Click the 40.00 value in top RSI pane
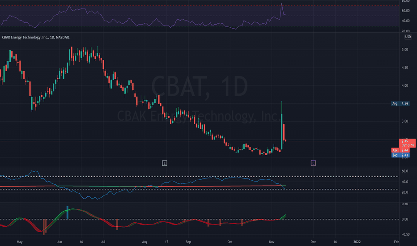 405,21
